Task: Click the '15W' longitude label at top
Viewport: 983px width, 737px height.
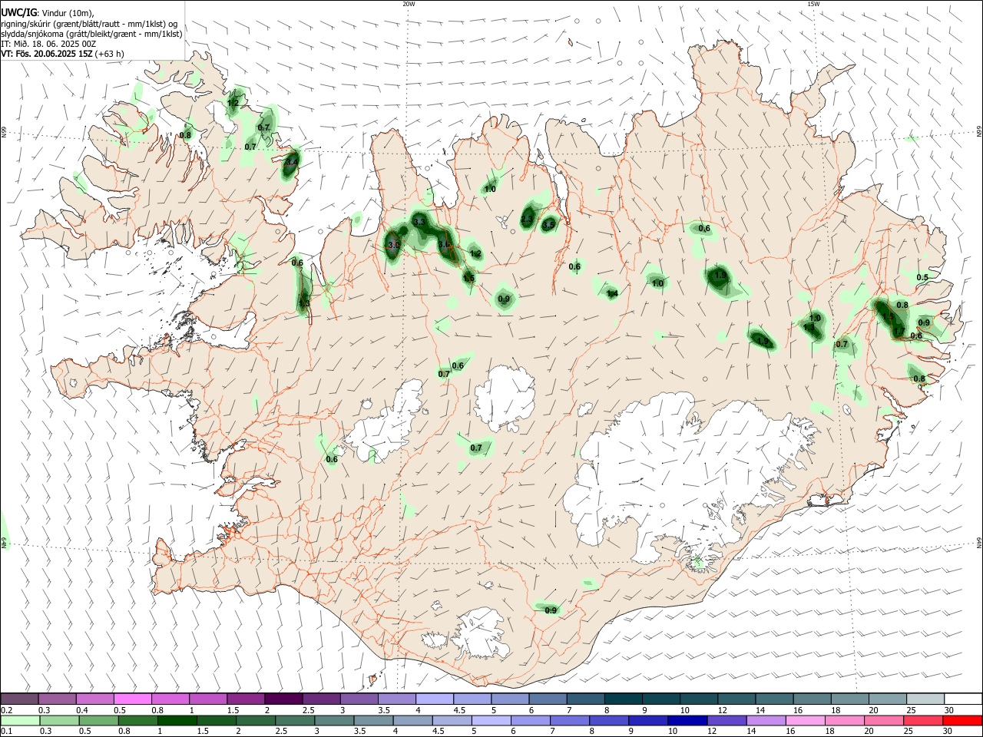Action: tap(814, 4)
